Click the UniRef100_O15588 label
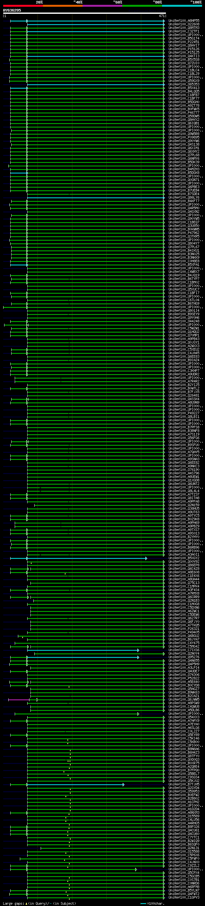The height and width of the screenshot is (906, 205). [184, 851]
